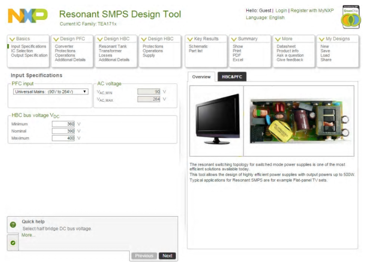Click the green chevron beside Basics

(12, 39)
